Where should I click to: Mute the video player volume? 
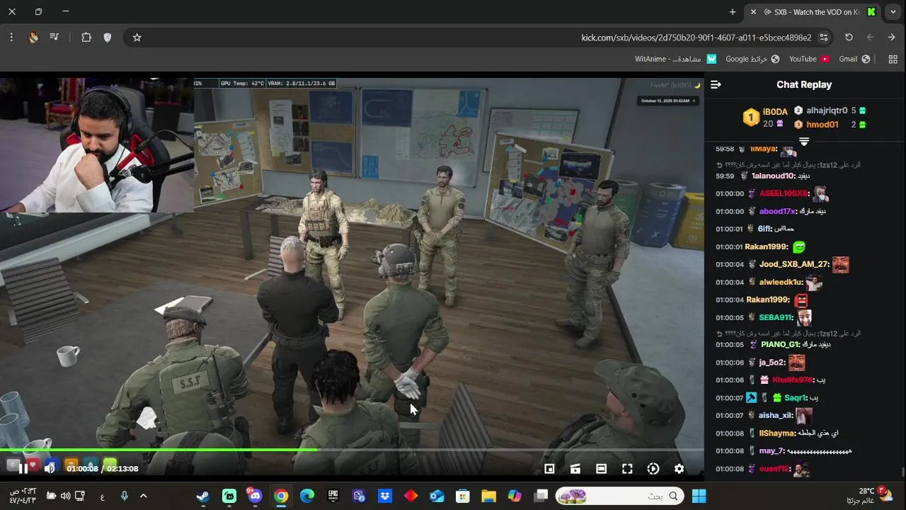50,468
